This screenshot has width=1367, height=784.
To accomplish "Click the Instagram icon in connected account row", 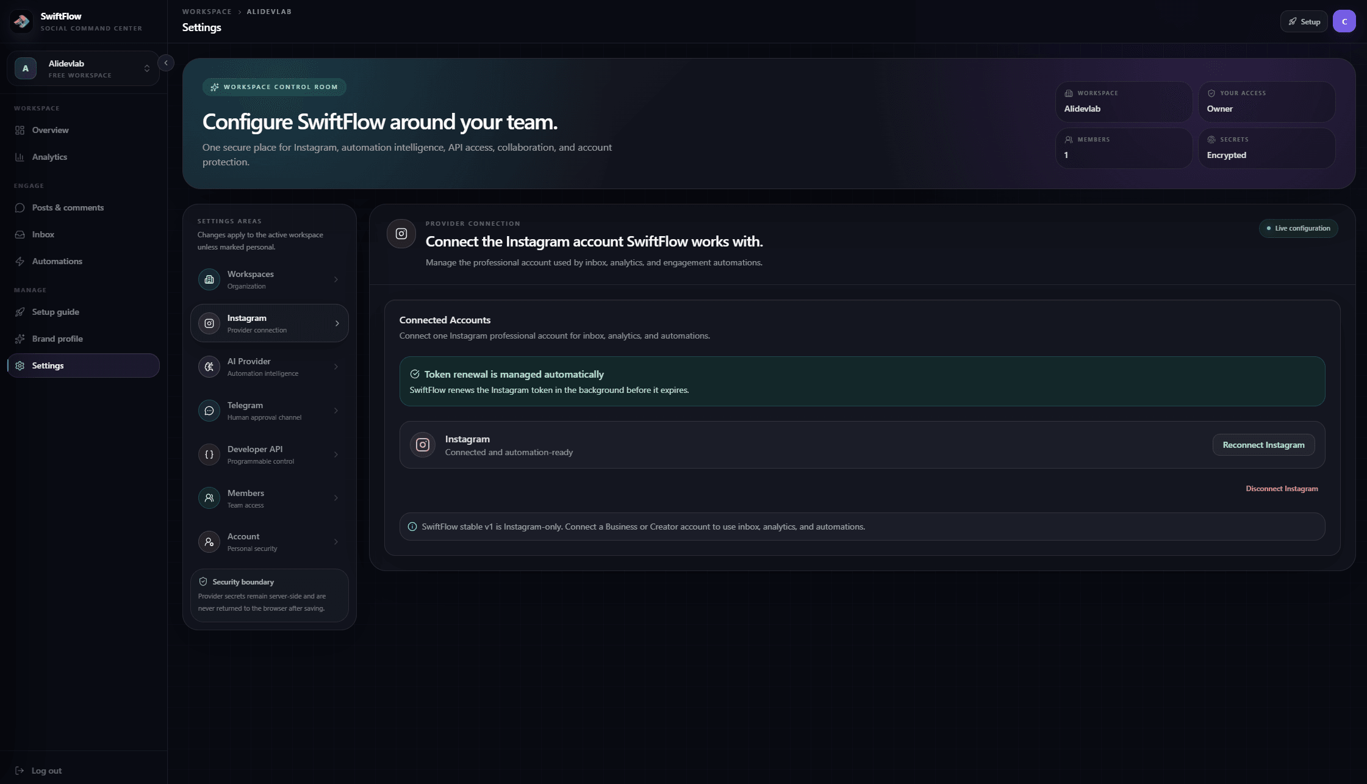I will click(423, 445).
